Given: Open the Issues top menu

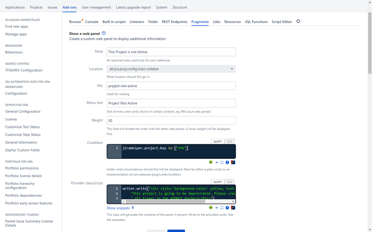Looking at the screenshot, I should 53,7.
